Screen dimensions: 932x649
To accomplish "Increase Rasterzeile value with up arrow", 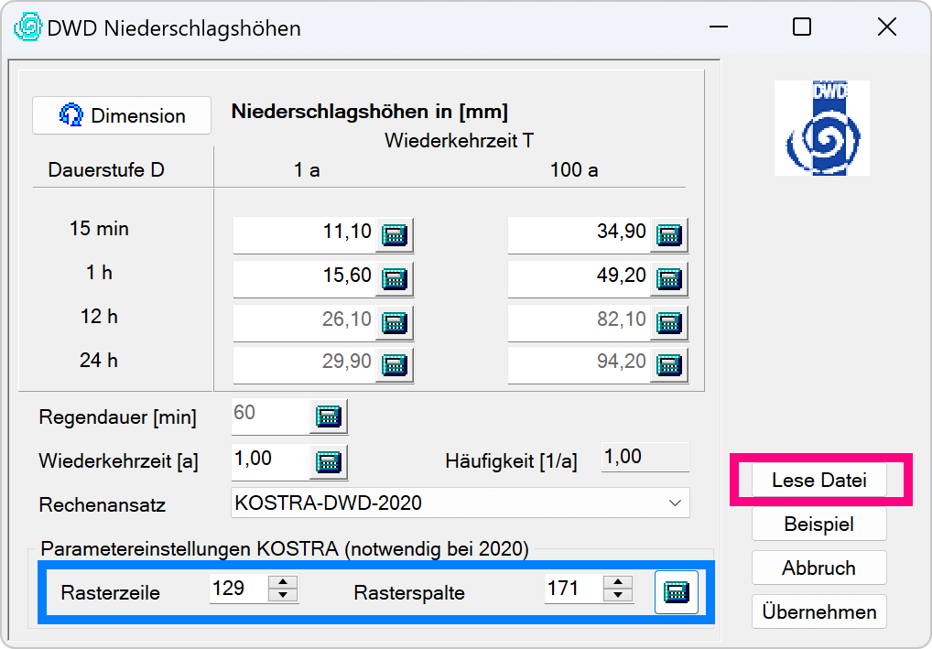I will (284, 582).
